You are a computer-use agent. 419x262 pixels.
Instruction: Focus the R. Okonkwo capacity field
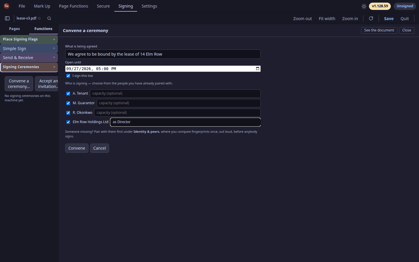pos(177,113)
